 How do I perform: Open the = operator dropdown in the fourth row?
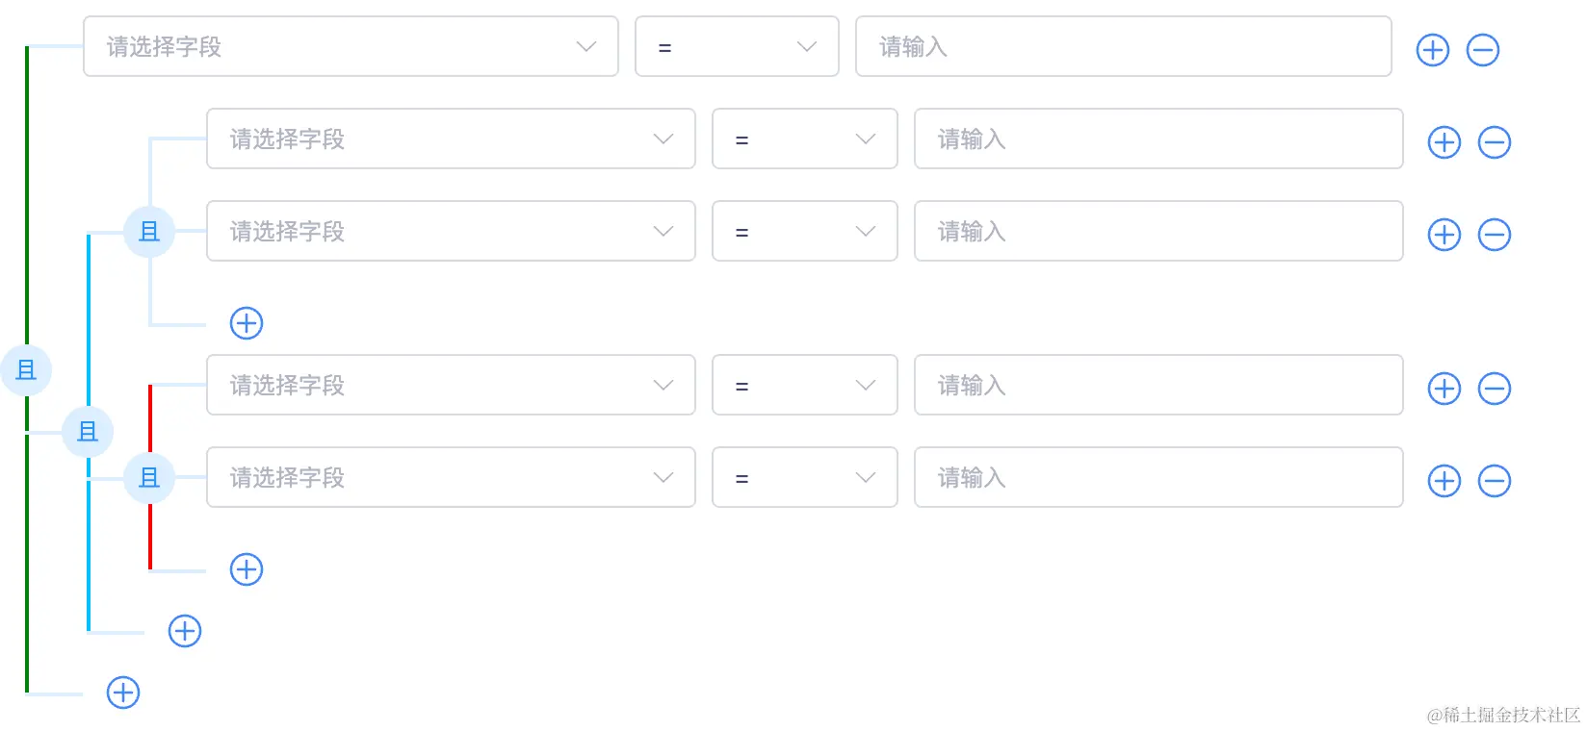(805, 385)
